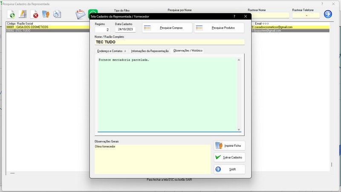Click the help question mark of Pesquisa window
This screenshot has height=192, width=341.
322,4
